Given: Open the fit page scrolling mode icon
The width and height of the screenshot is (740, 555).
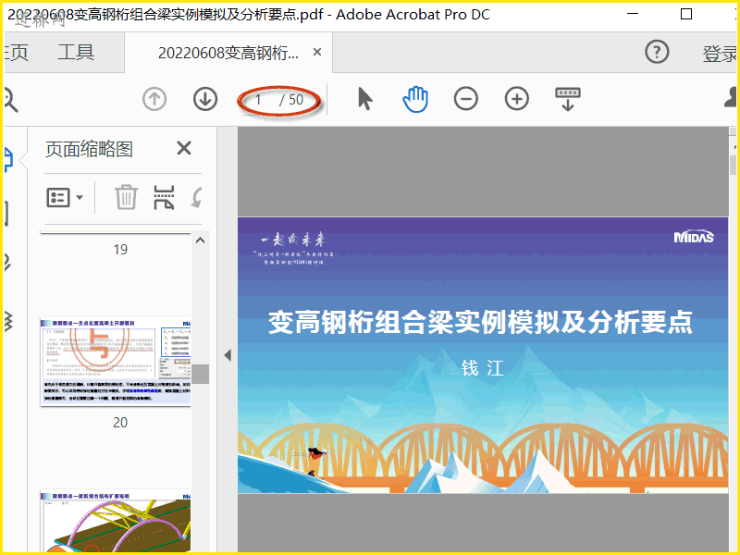Looking at the screenshot, I should (x=568, y=99).
